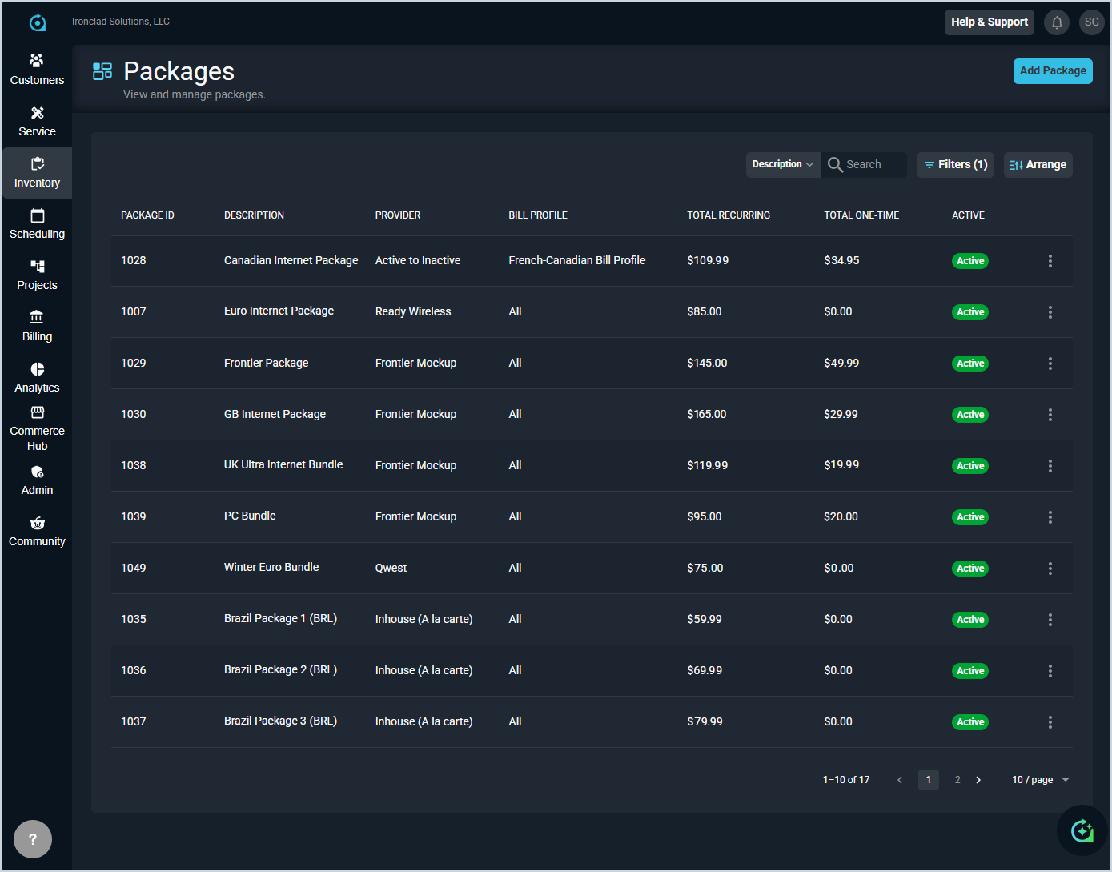This screenshot has height=872, width=1112.
Task: Open the Billing section
Action: coord(37,326)
